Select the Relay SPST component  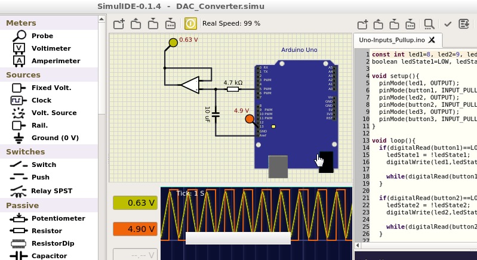point(41,191)
